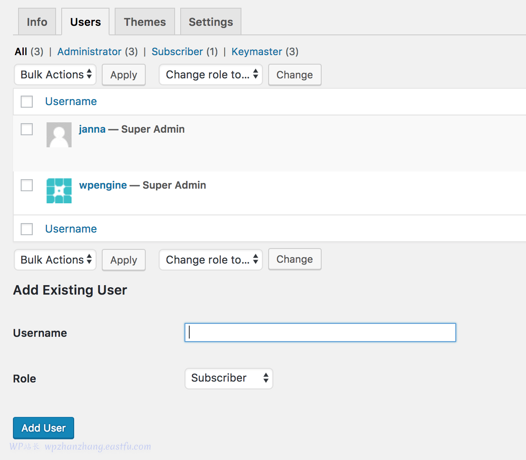
Task: Click the wpengine avatar icon
Action: coord(59,190)
